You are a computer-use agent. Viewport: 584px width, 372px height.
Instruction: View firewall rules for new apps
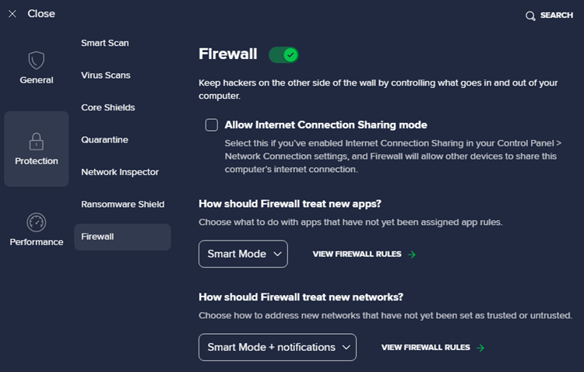tap(357, 254)
